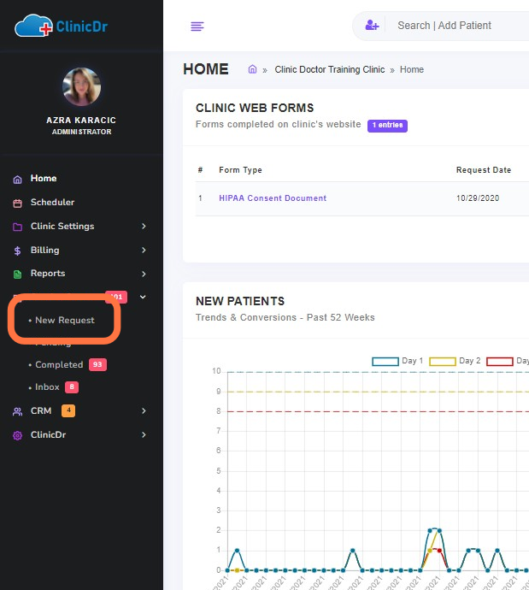The height and width of the screenshot is (590, 529).
Task: Expand the CRM chevron arrow
Action: (x=144, y=411)
